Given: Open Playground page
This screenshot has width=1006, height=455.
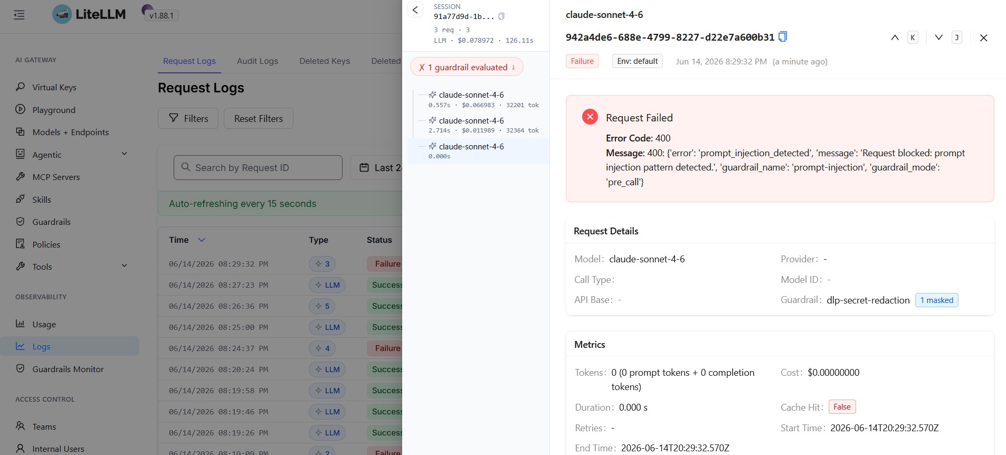Looking at the screenshot, I should (x=53, y=110).
